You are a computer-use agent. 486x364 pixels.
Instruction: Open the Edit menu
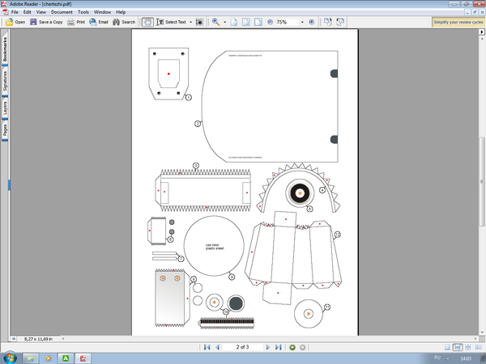coord(28,12)
